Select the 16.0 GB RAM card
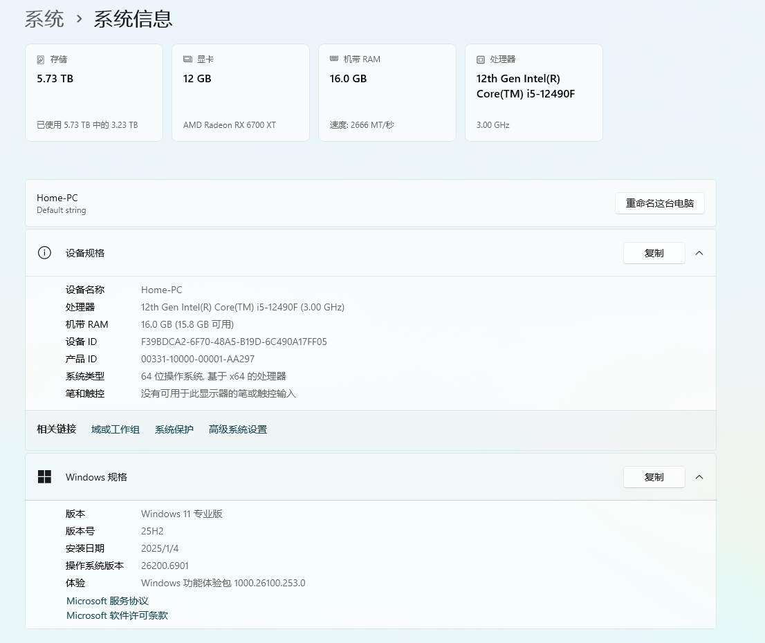765x643 pixels. (x=387, y=93)
